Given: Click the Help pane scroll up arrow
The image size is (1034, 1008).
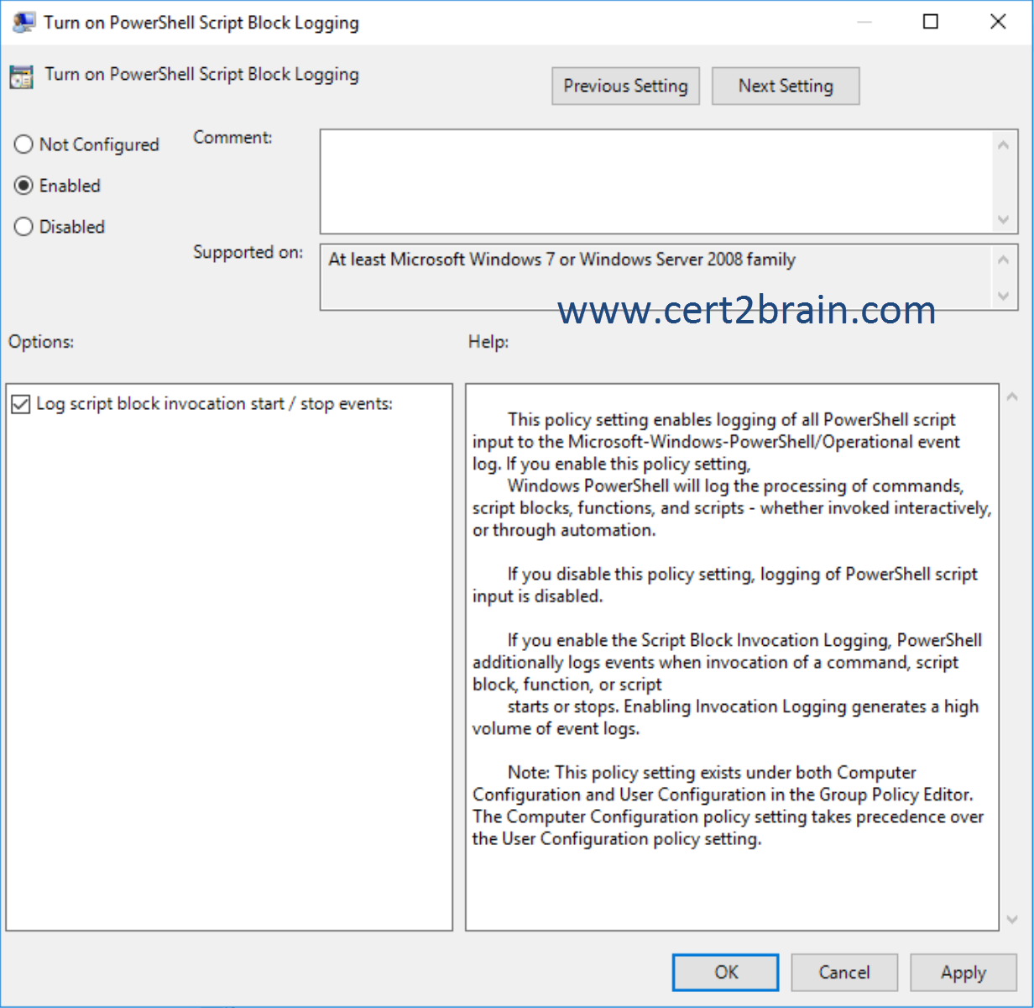Looking at the screenshot, I should pyautogui.click(x=1012, y=396).
